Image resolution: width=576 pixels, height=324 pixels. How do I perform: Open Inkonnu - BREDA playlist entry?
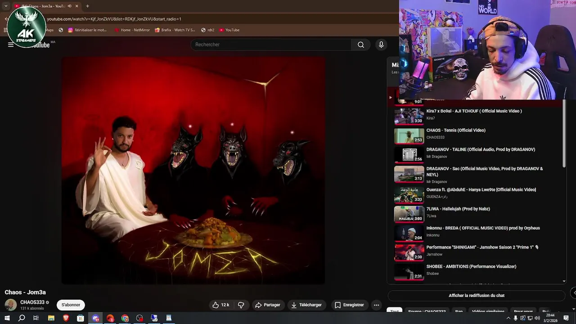[x=477, y=233]
